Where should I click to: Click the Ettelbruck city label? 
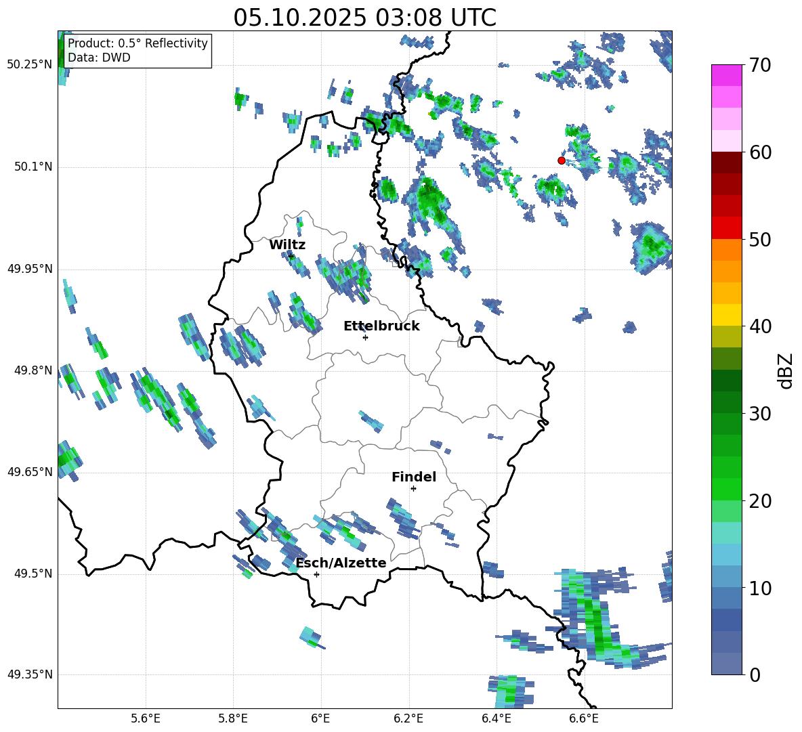click(381, 326)
